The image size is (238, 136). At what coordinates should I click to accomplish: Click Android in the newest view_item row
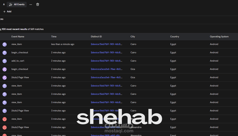pyautogui.click(x=214, y=44)
